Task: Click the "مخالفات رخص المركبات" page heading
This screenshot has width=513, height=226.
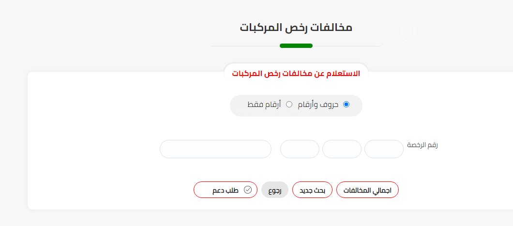Action: 296,28
